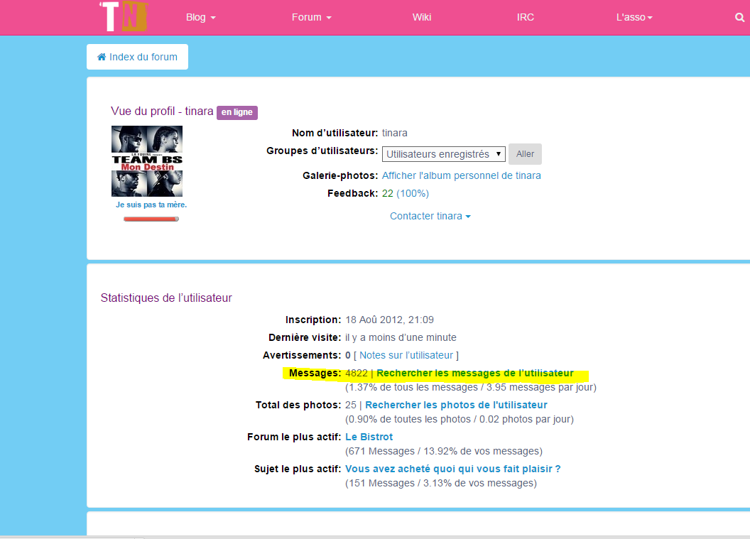Click the tinara Team BS avatar
This screenshot has width=750, height=539.
[147, 161]
